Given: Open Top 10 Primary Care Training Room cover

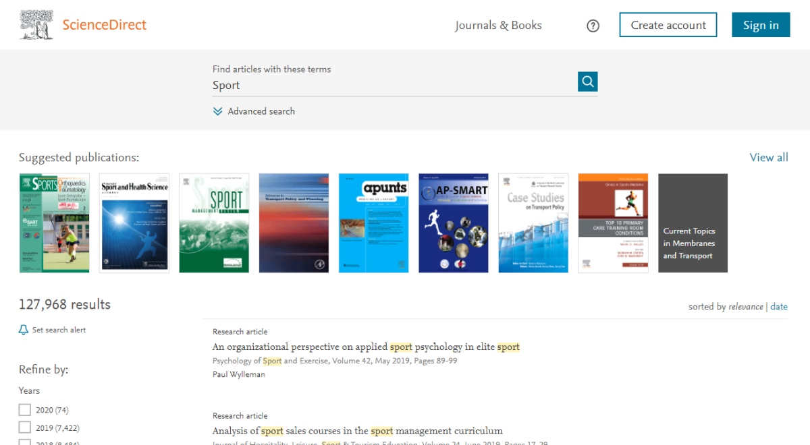Looking at the screenshot, I should point(613,223).
